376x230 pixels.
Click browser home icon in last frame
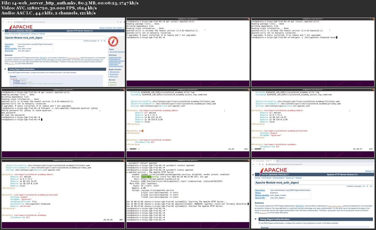(263, 164)
